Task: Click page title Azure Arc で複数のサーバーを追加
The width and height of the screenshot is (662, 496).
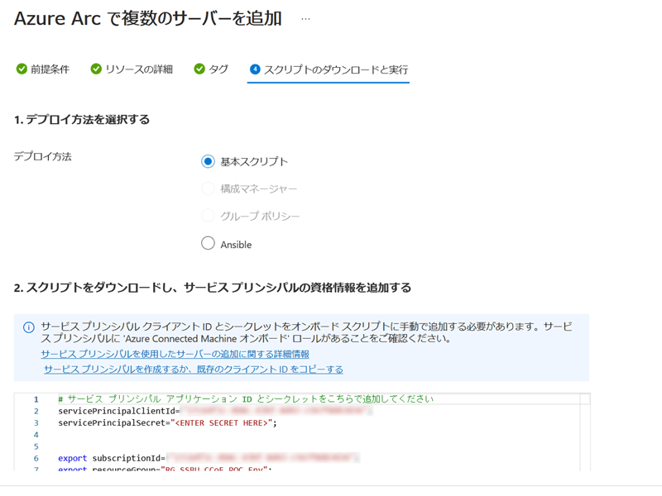Action: point(148,18)
